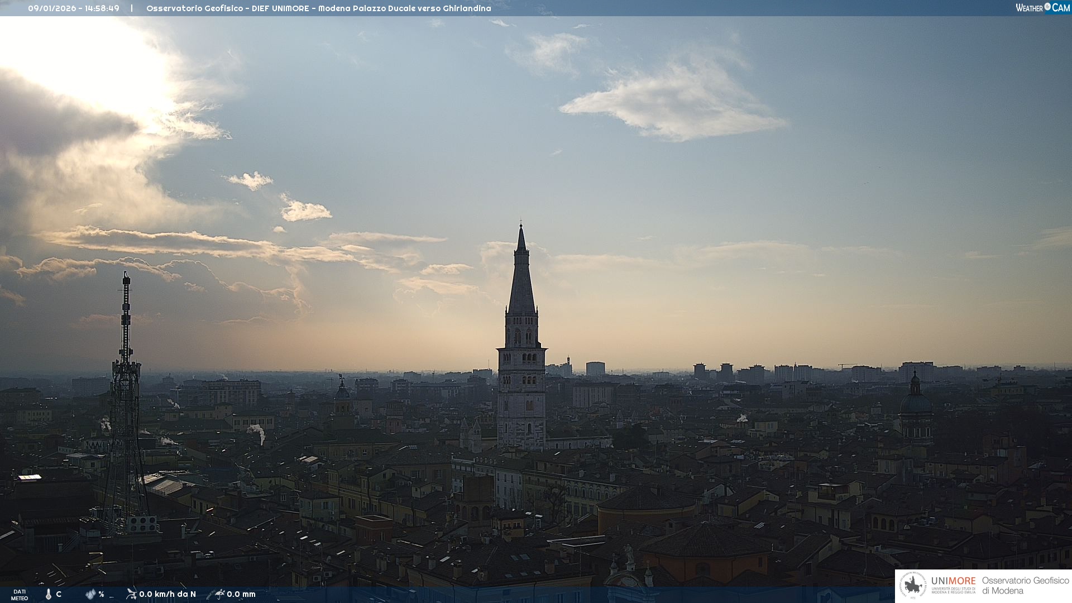Click the UNIMORE university seal emblem
The image size is (1072, 603).
(913, 586)
